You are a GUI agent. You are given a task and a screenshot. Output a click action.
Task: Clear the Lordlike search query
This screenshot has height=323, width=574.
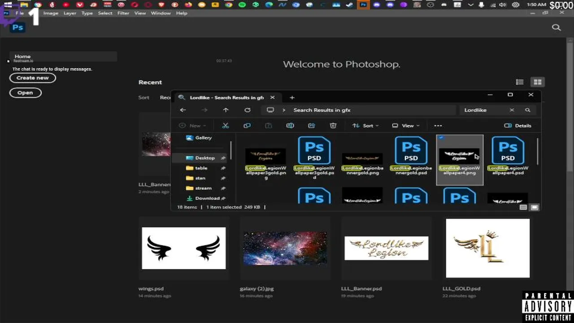click(512, 110)
